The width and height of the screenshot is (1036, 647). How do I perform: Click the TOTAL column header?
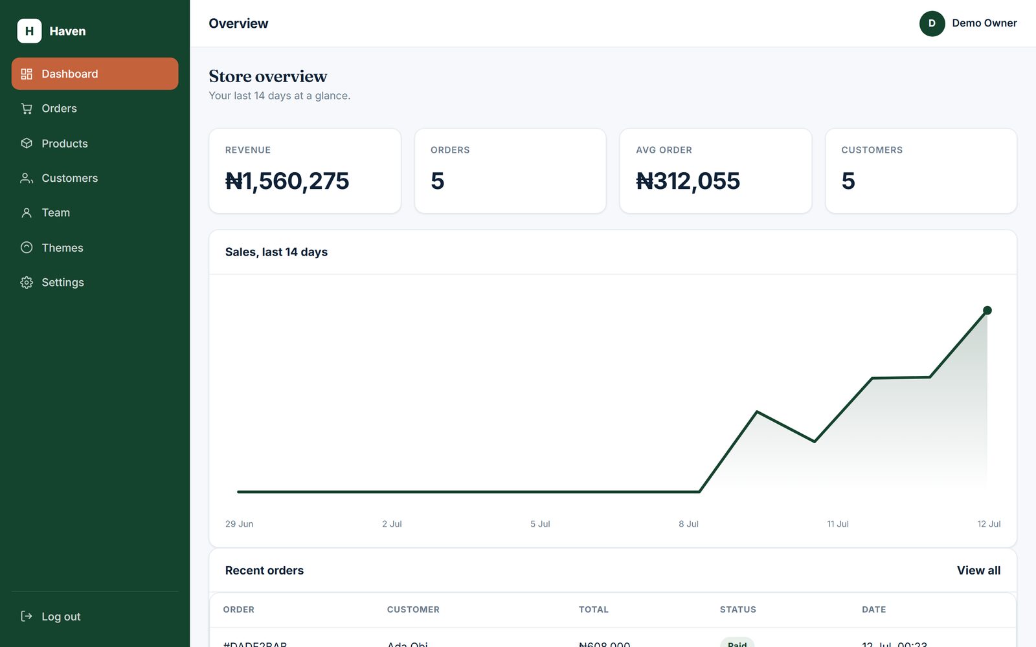pos(594,609)
